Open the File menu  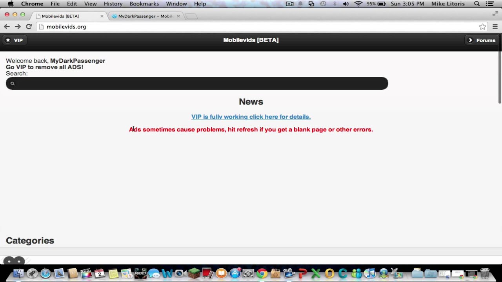tap(55, 4)
